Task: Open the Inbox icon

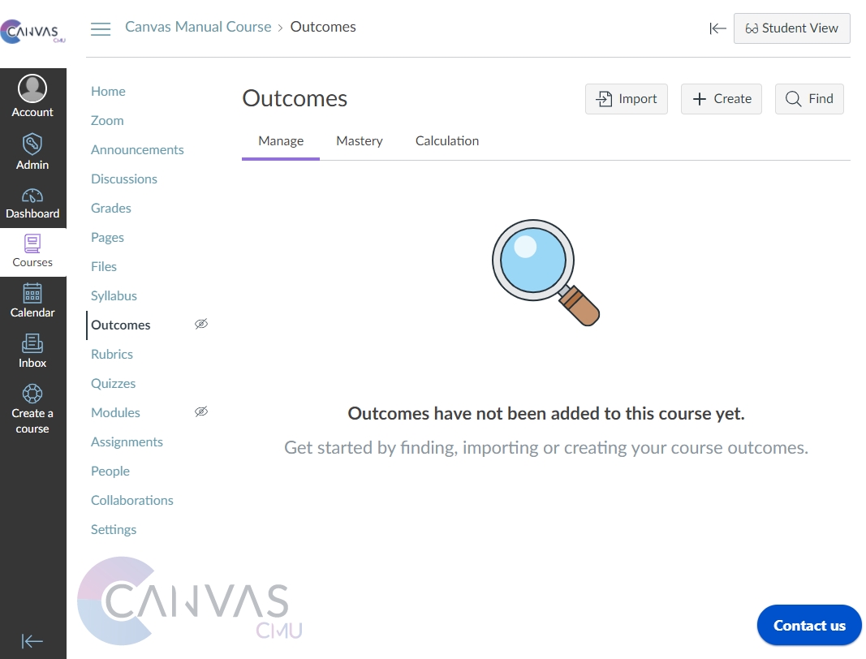Action: 32,343
